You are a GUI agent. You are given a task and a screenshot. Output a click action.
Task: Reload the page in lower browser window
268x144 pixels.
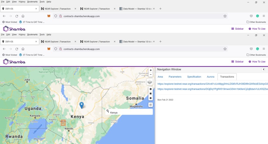coord(17,49)
